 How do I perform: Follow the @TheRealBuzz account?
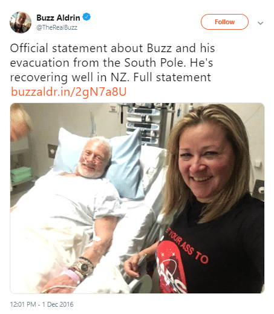[x=224, y=22]
